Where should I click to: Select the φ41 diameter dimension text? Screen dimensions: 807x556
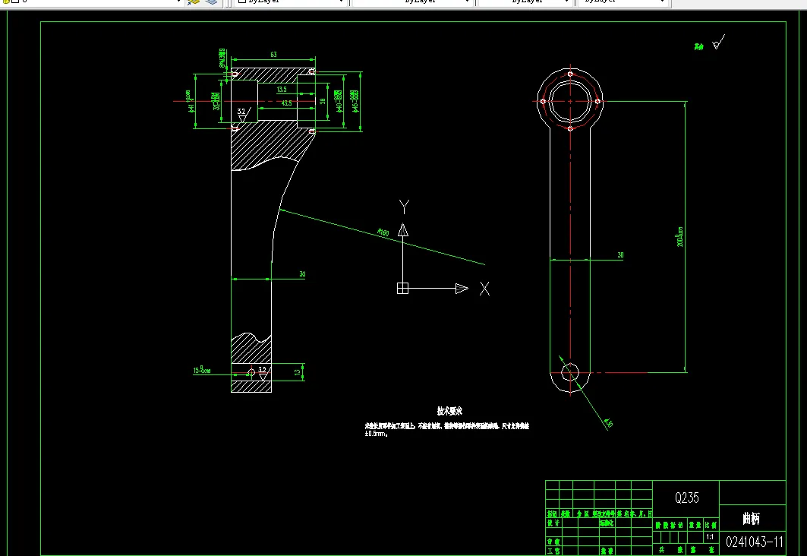click(190, 101)
